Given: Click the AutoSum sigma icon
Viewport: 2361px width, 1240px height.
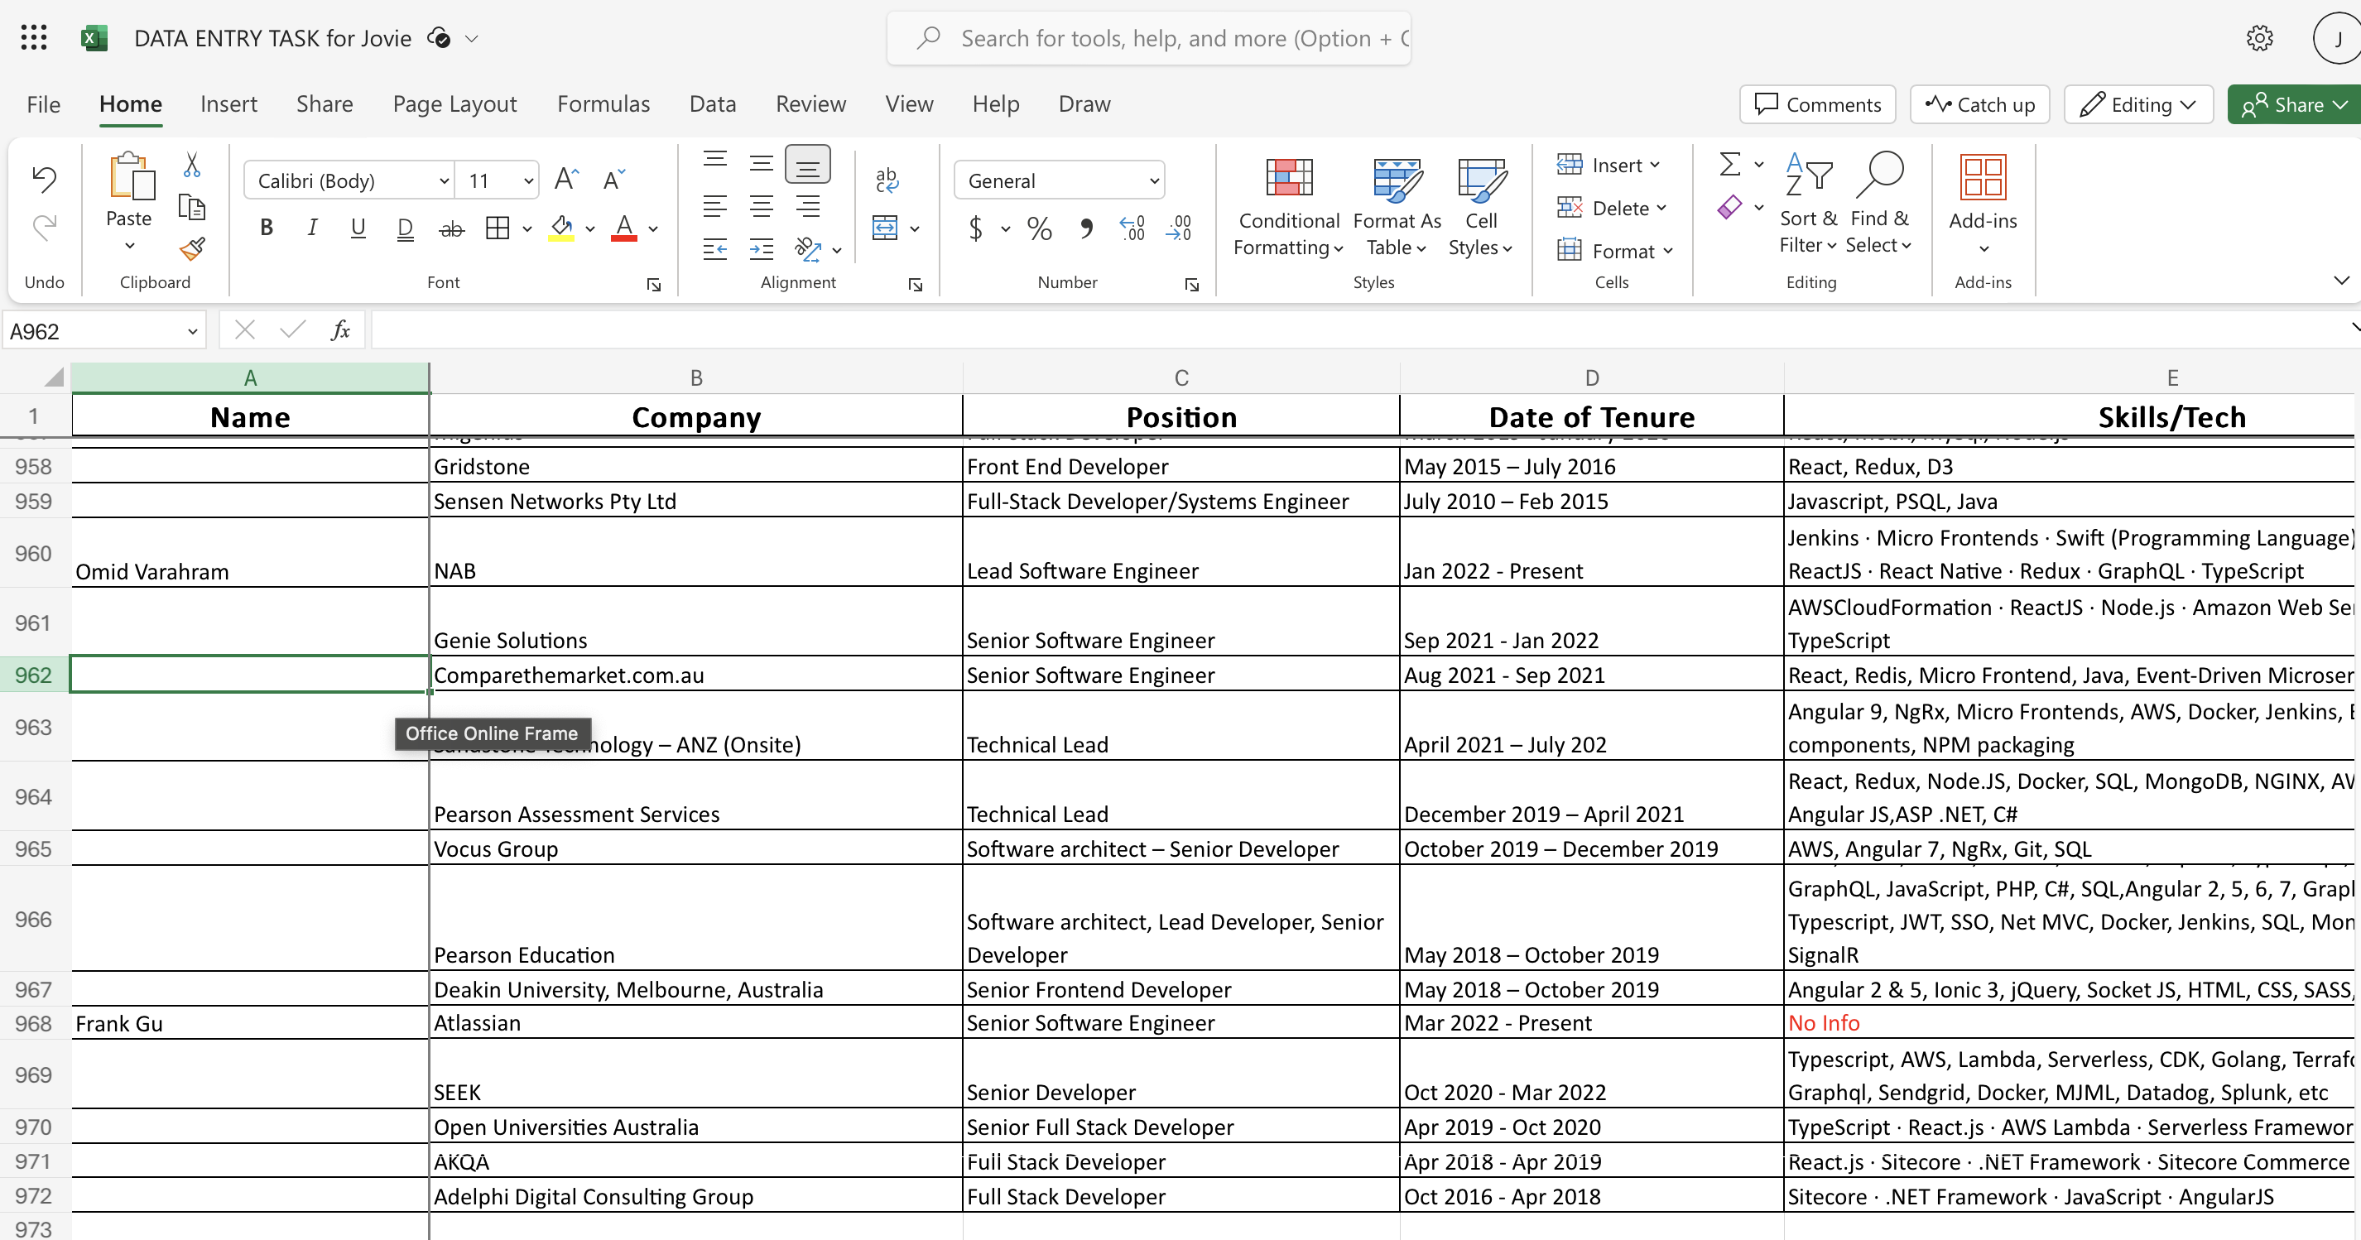Looking at the screenshot, I should point(1729,165).
